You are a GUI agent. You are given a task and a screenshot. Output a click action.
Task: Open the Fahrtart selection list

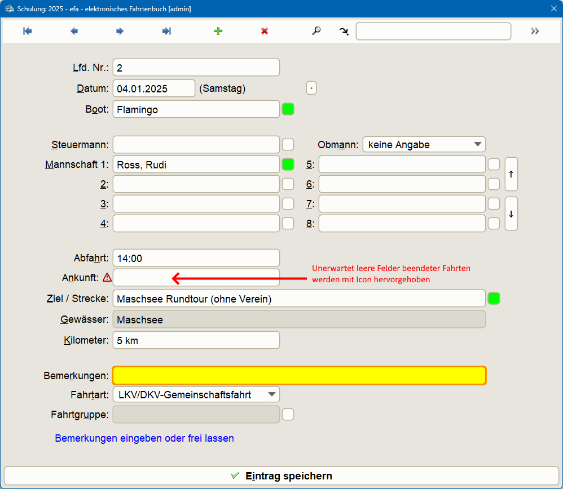[x=271, y=394]
